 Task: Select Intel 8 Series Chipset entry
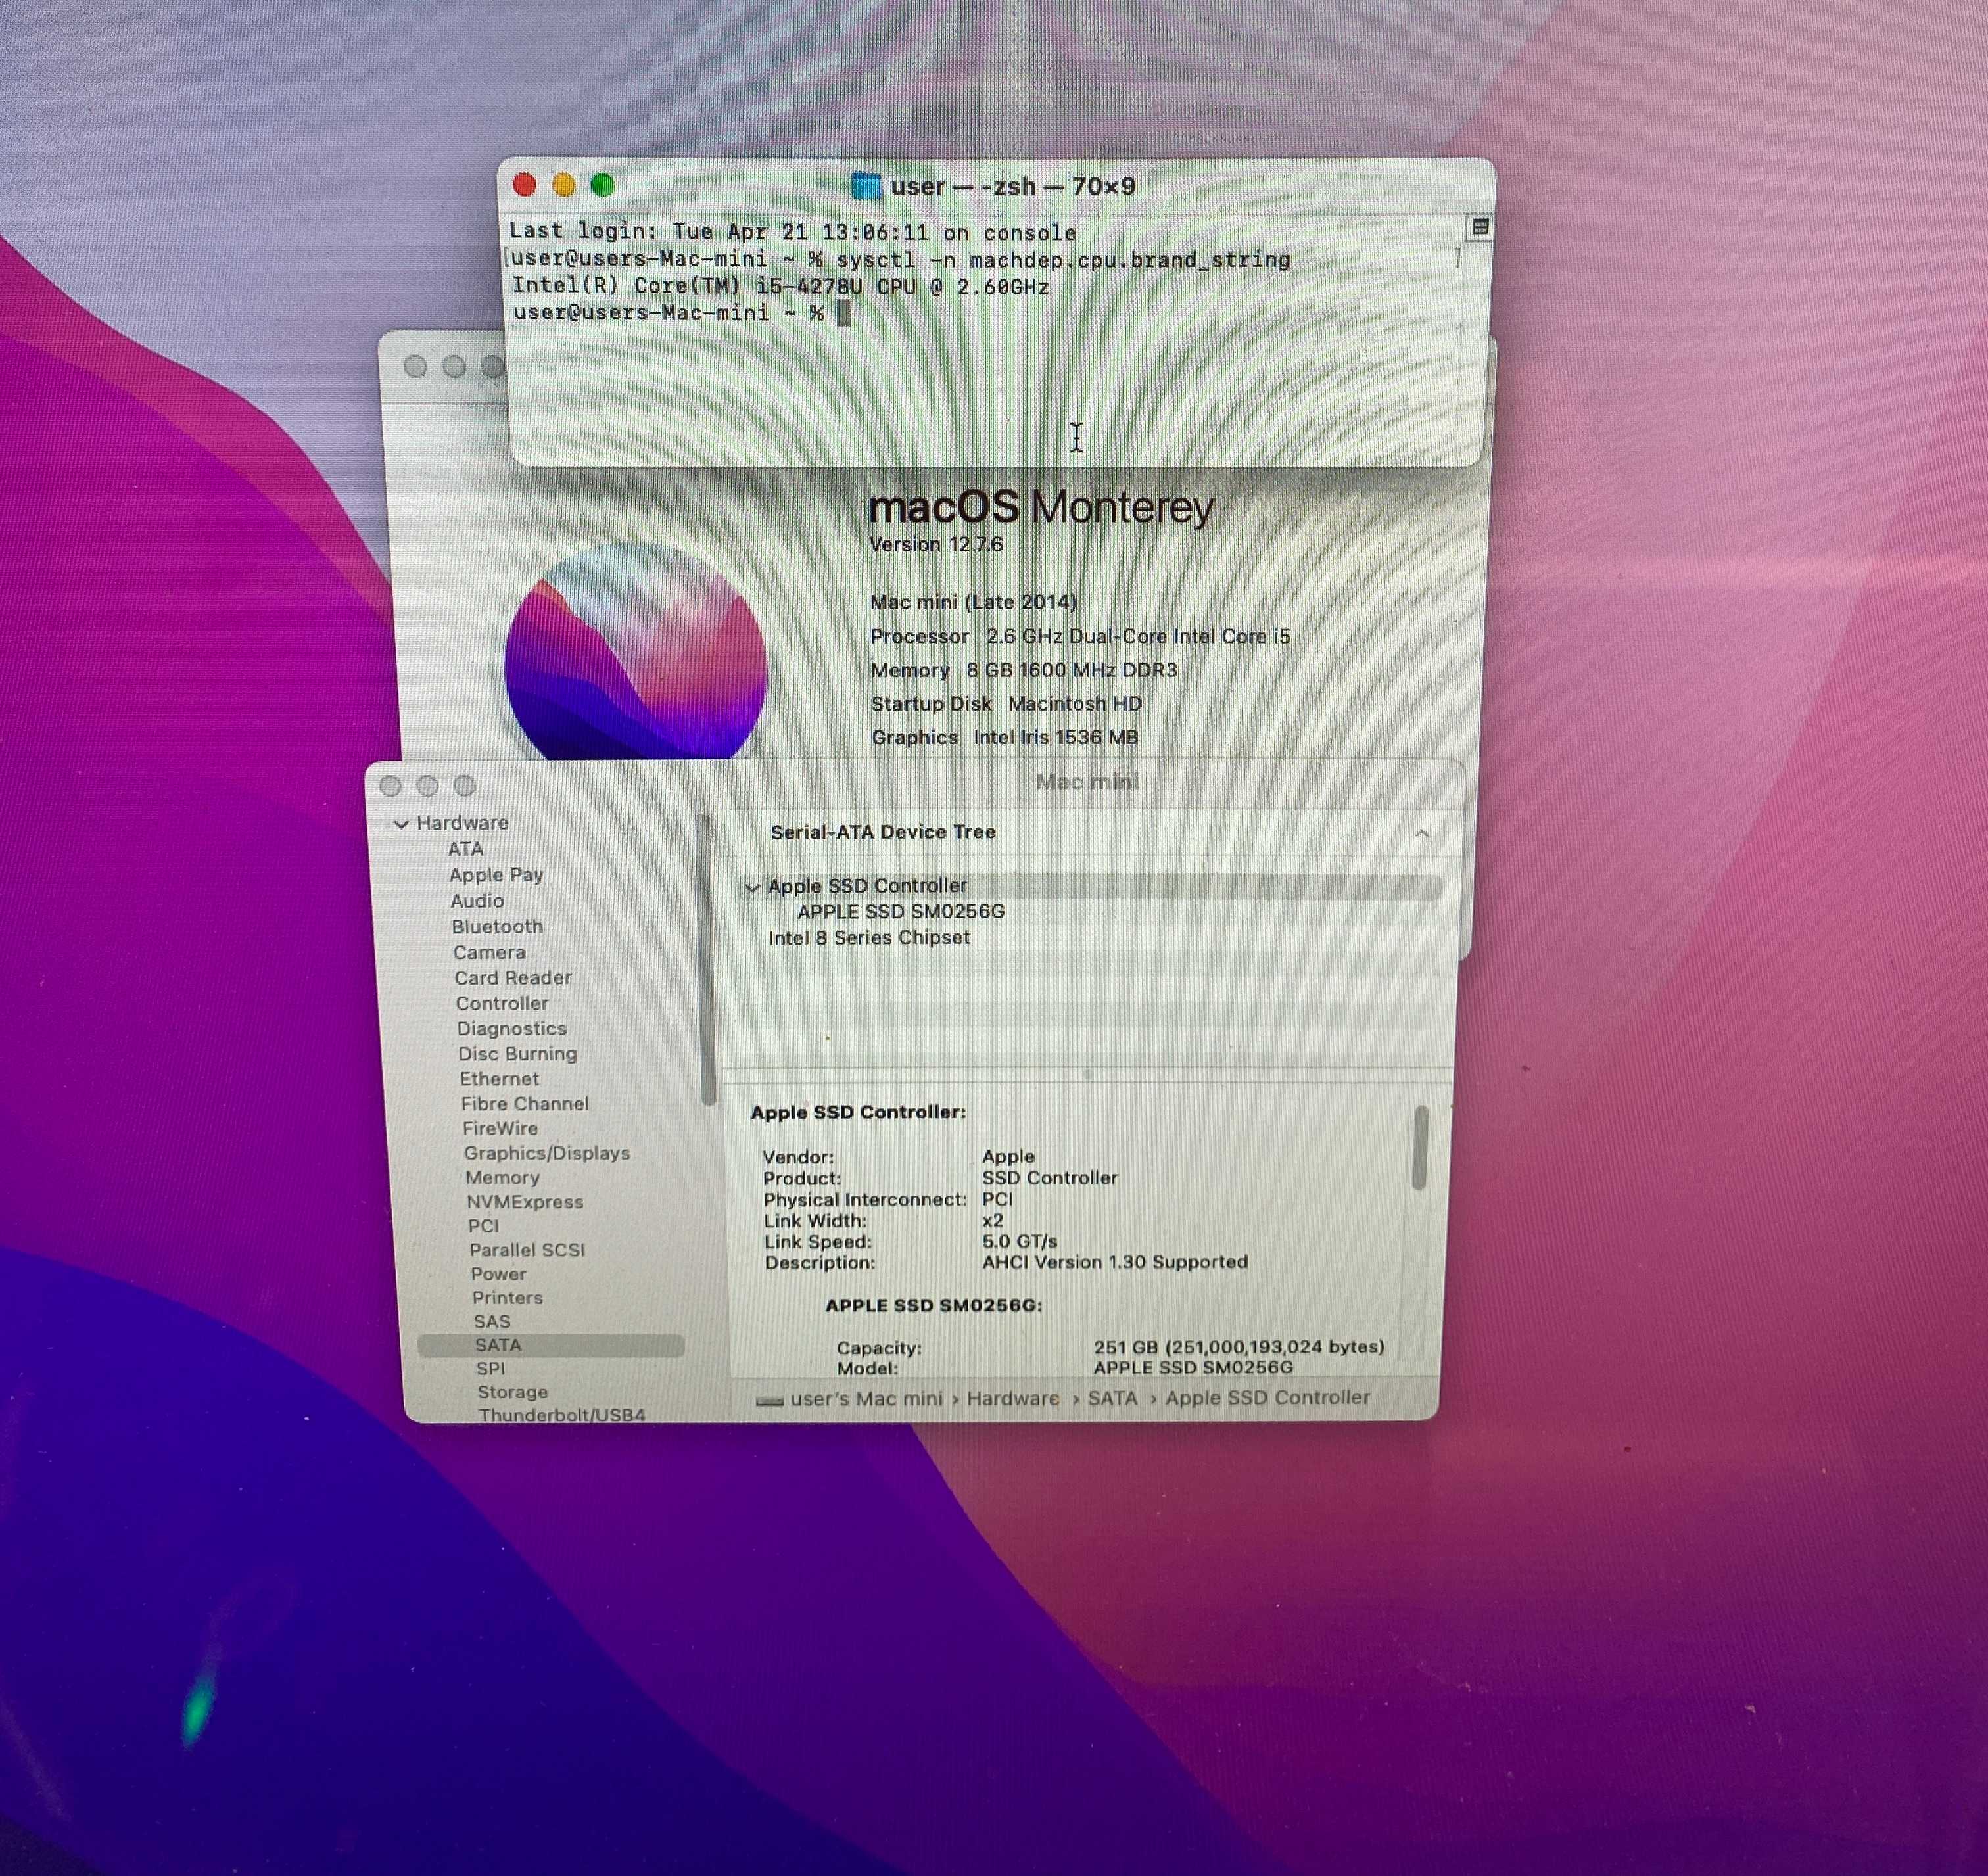(x=869, y=938)
